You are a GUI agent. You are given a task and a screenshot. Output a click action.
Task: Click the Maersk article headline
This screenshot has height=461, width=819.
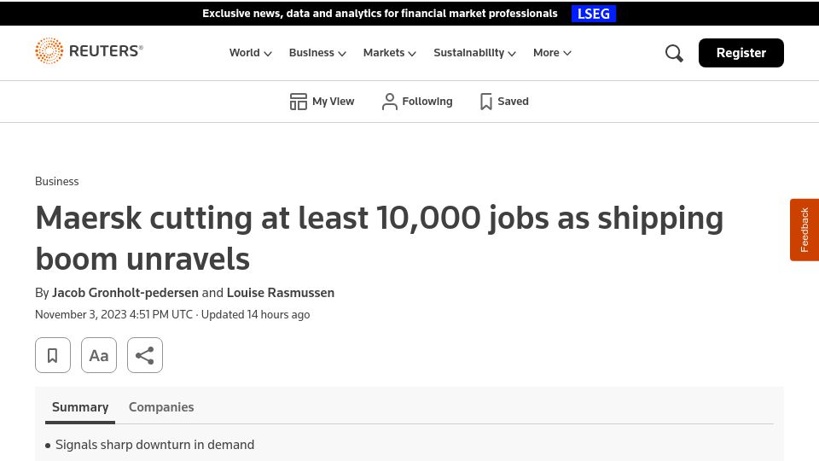[379, 238]
